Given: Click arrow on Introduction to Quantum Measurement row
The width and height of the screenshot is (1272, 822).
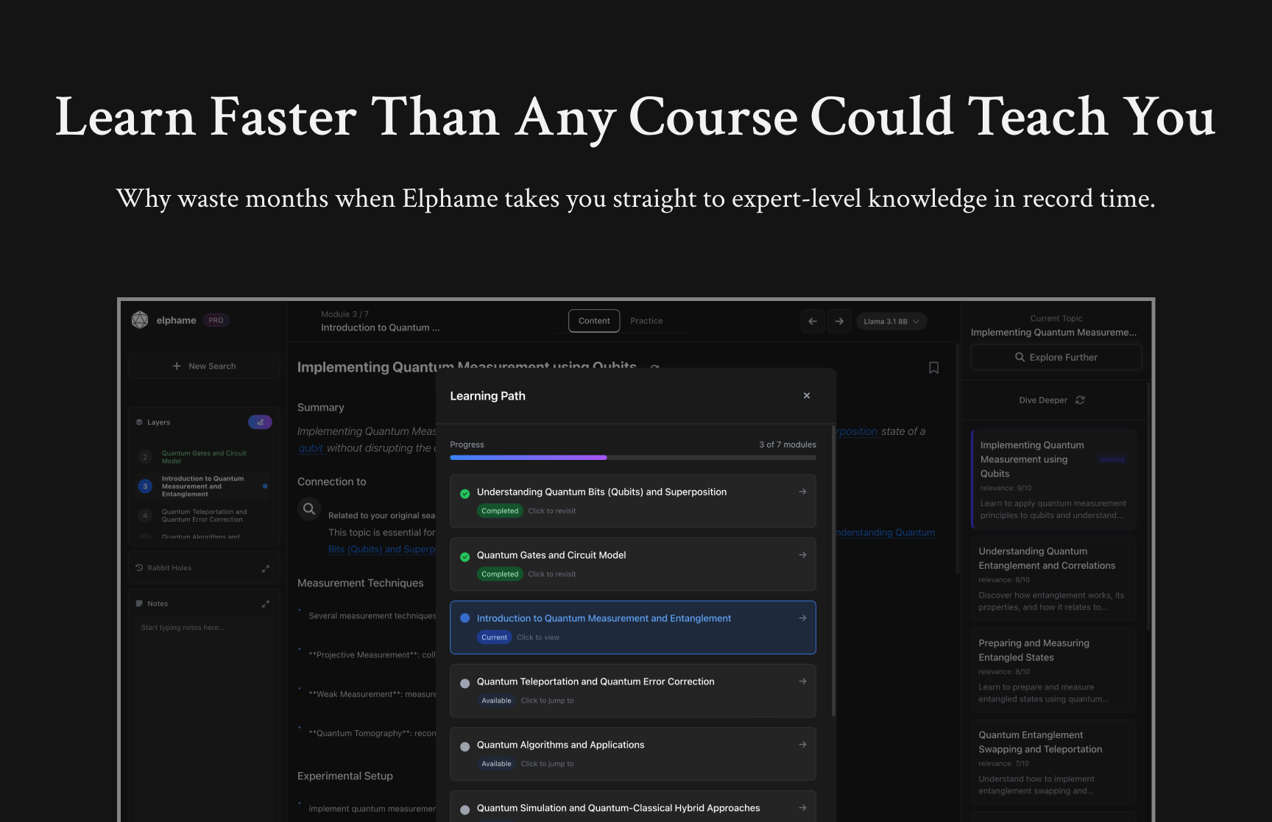Looking at the screenshot, I should [802, 618].
